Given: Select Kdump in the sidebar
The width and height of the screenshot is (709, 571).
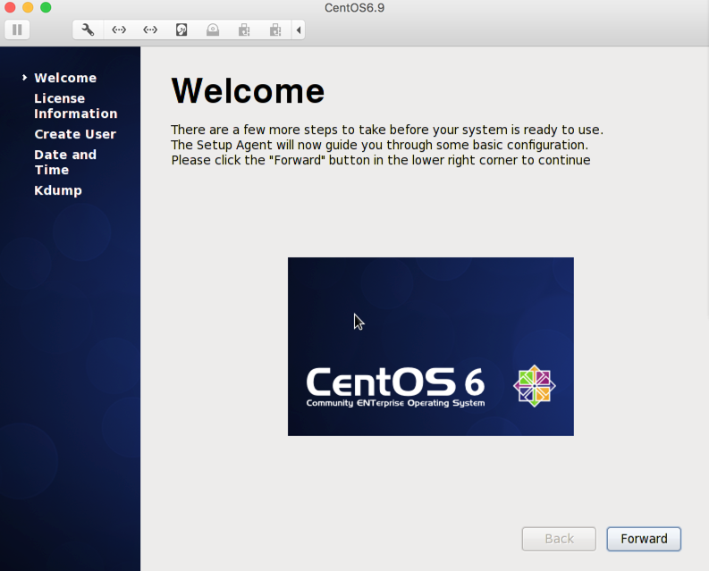Looking at the screenshot, I should click(x=58, y=190).
